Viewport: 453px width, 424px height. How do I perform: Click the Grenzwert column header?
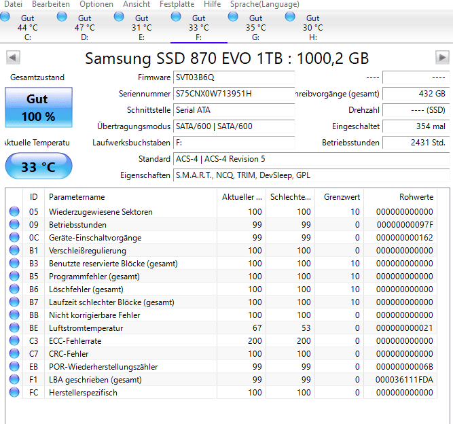coord(339,197)
